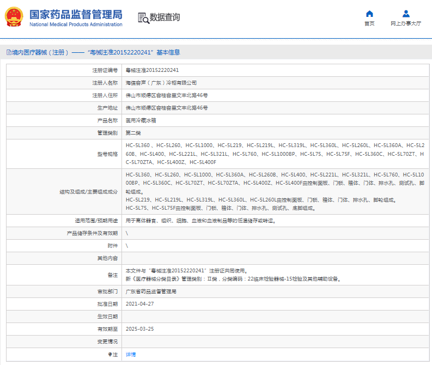This screenshot has width=432, height=365.
Task: Open the 数据查询 heading text
Action: pyautogui.click(x=165, y=17)
